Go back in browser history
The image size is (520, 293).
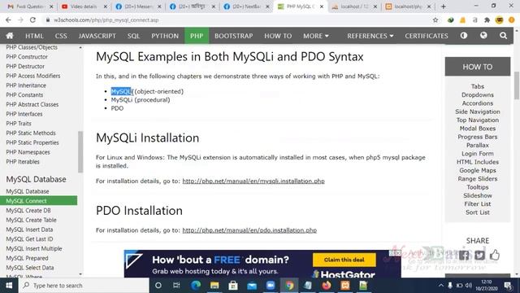pyautogui.click(x=8, y=20)
